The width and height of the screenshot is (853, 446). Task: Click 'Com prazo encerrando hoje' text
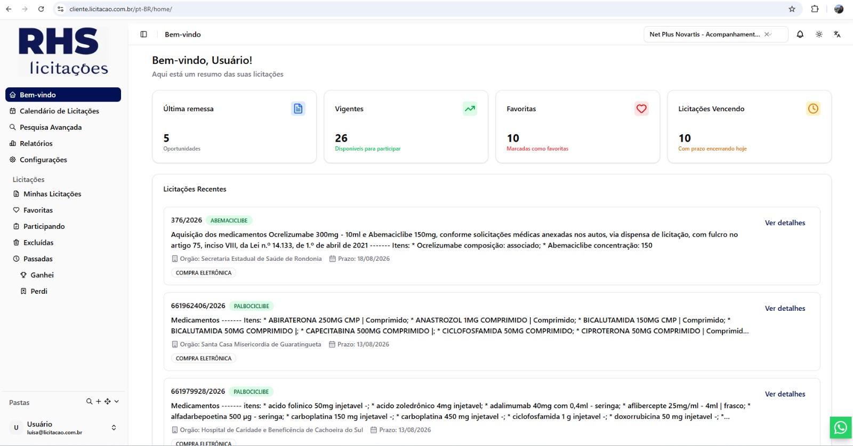tap(712, 149)
